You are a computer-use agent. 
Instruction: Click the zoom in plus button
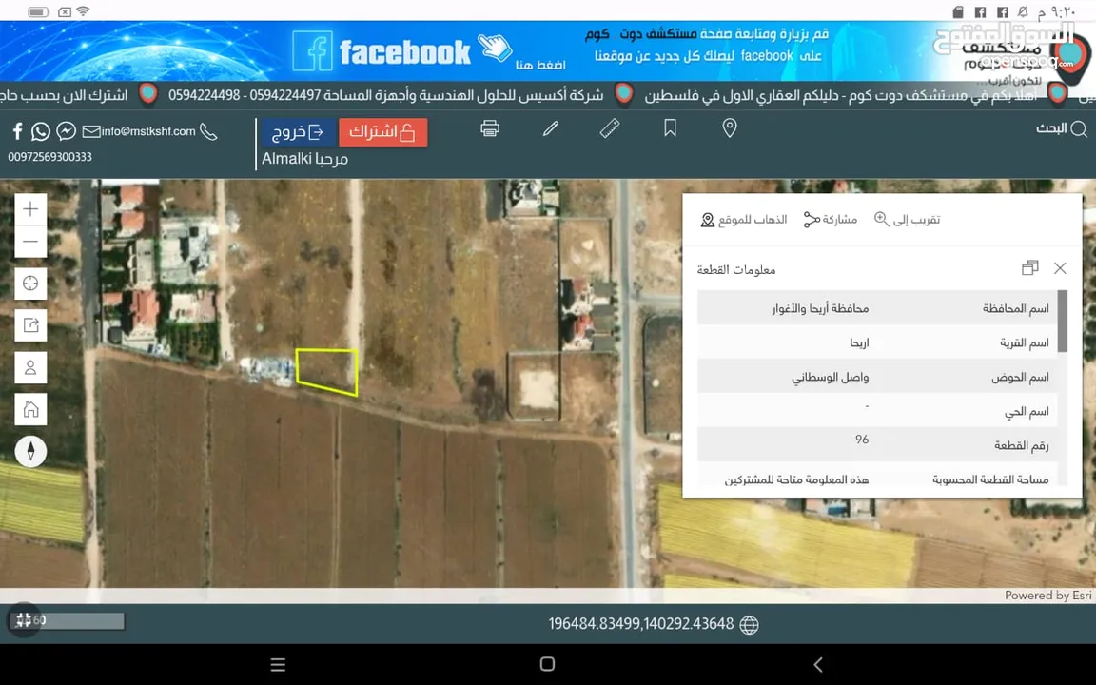coord(30,209)
